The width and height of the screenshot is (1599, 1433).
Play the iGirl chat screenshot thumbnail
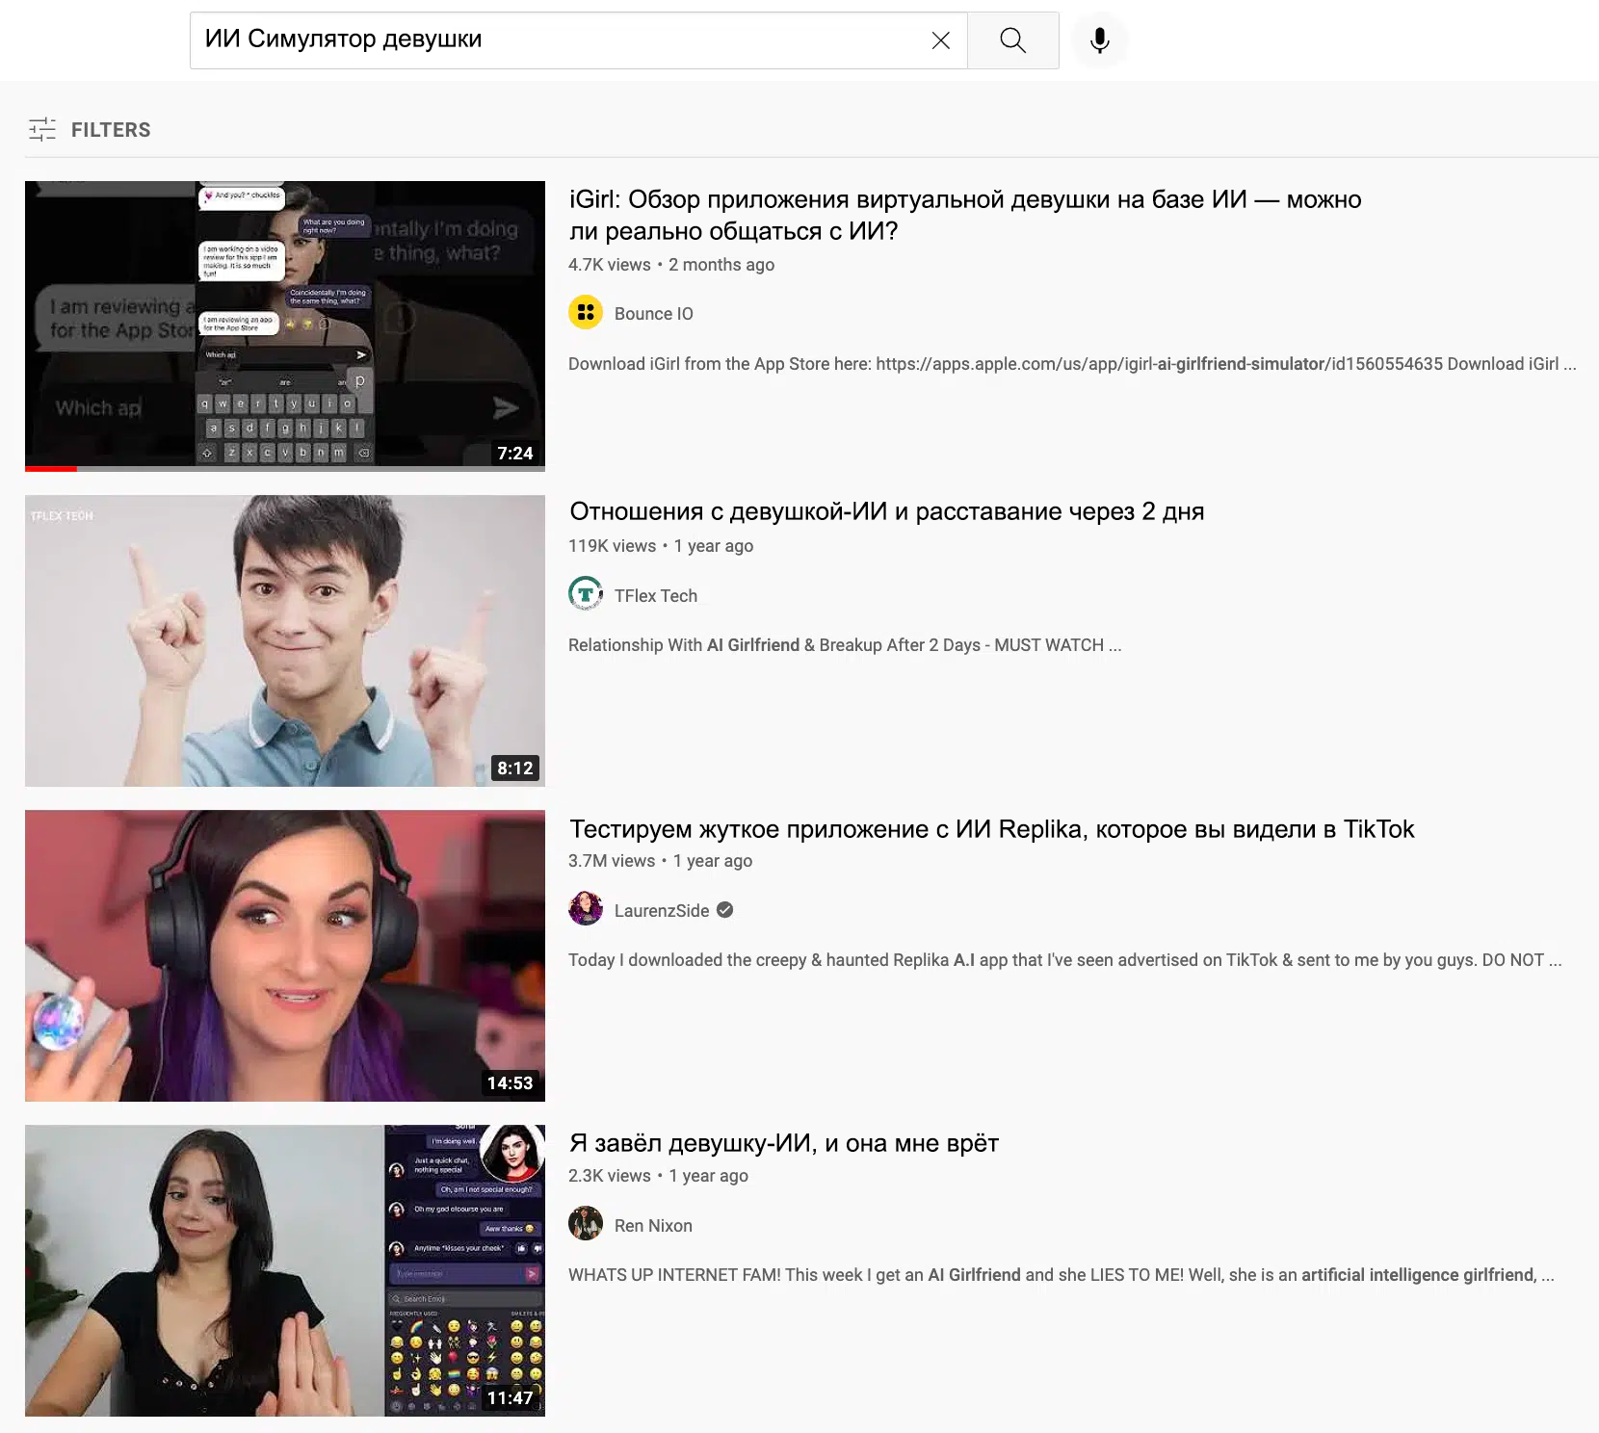pyautogui.click(x=284, y=323)
